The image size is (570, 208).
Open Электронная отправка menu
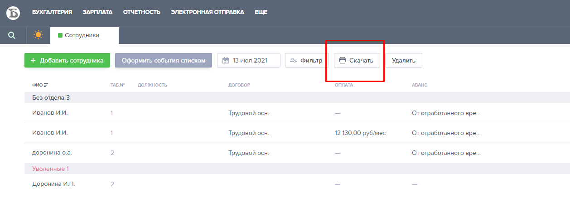coord(208,12)
